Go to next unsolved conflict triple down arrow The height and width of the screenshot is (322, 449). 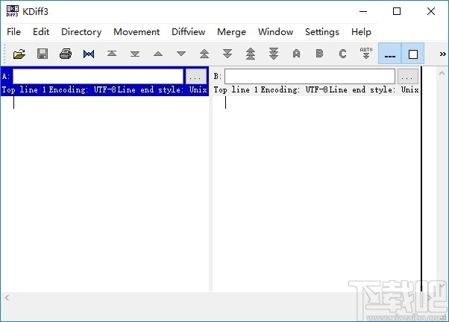tap(274, 54)
